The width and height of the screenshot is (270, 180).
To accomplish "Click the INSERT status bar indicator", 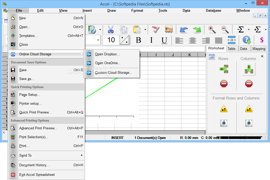I will 118,138.
